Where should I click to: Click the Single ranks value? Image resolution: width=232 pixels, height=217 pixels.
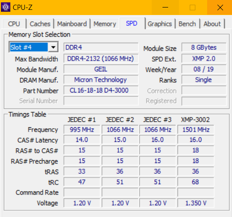coord(204,80)
